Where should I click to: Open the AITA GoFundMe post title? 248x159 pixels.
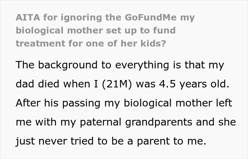coord(105,30)
